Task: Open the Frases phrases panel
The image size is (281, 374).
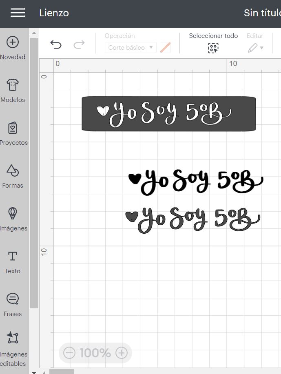Action: [x=13, y=305]
